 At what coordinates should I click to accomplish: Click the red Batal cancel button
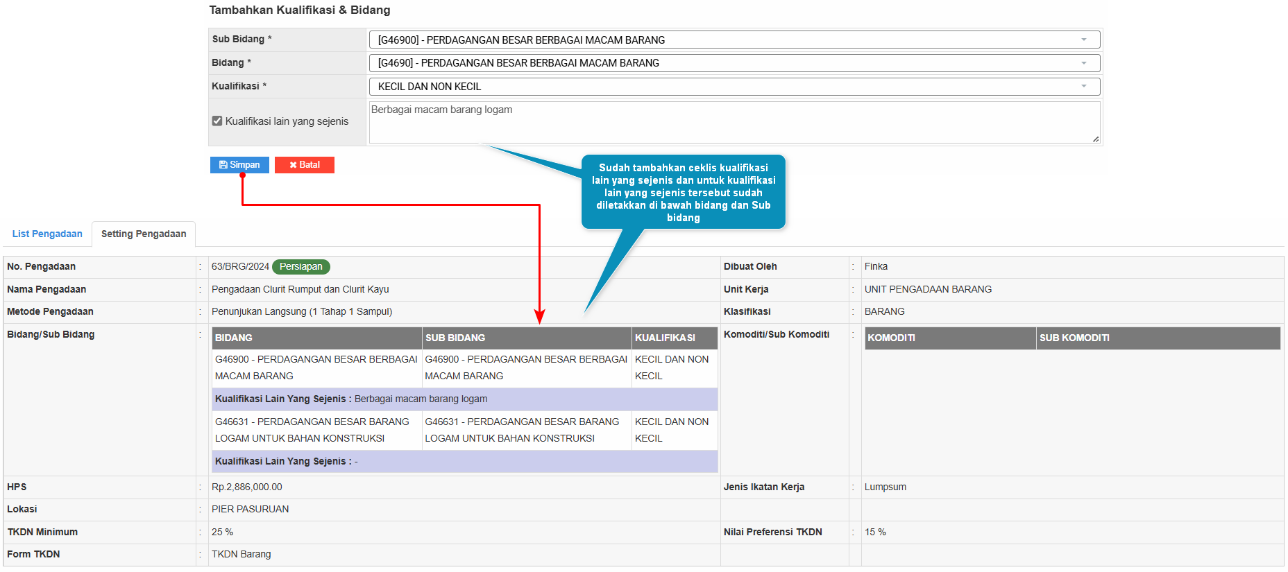[x=304, y=165]
